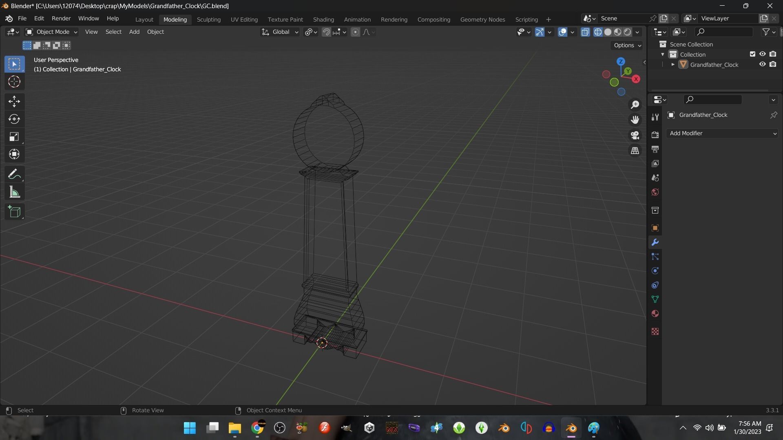Switch viewport shading to Solid
This screenshot has width=783, height=440.
[x=608, y=32]
